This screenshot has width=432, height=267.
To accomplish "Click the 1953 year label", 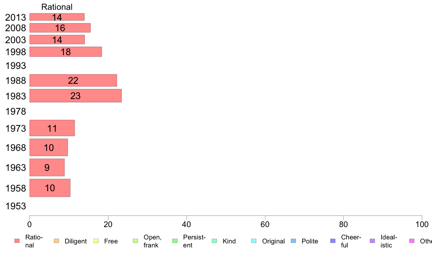I will coord(16,206).
